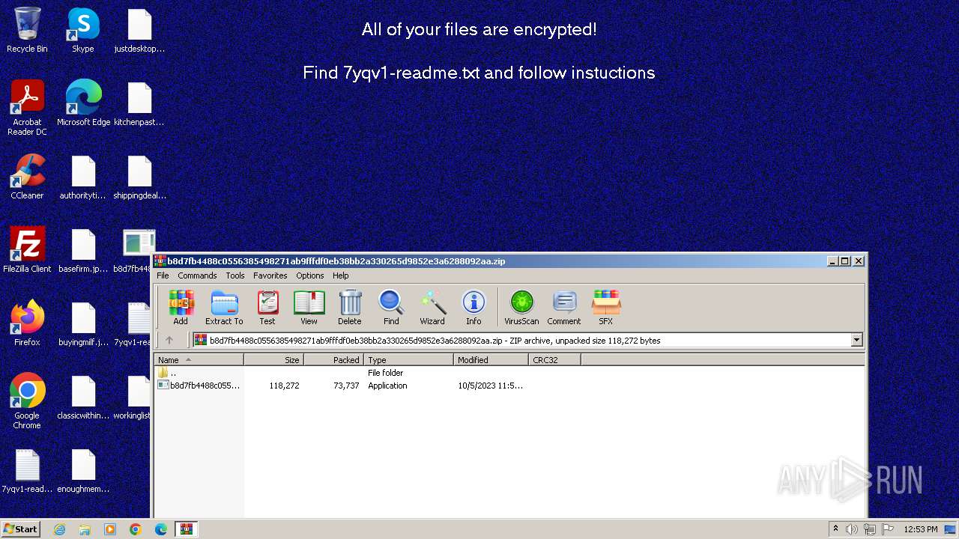
Task: Open the Chrome icon pinned to the taskbar
Action: click(136, 529)
